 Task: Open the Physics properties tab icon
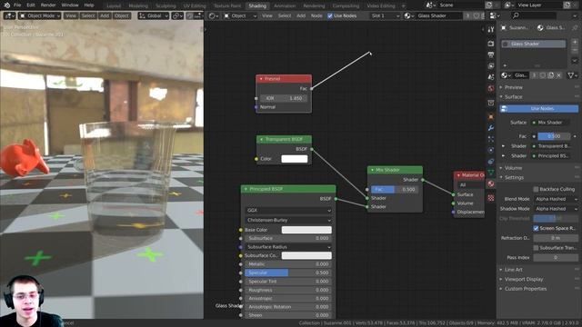click(x=491, y=150)
